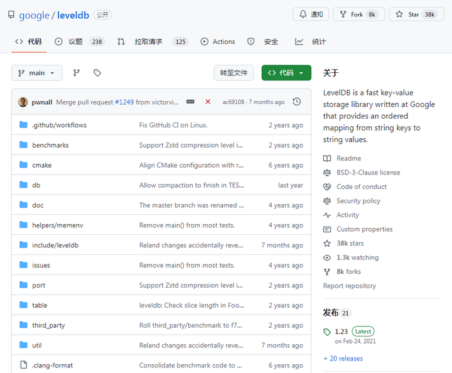Open pwnall's avatar profile
This screenshot has height=373, width=452.
click(23, 102)
